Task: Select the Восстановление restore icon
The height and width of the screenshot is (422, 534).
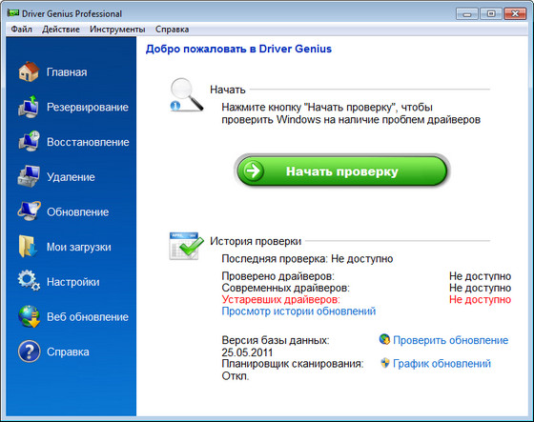Action: point(29,142)
